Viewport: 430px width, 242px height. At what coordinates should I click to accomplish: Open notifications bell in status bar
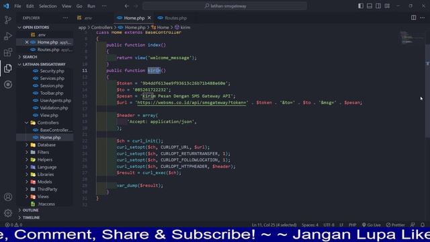(423, 225)
